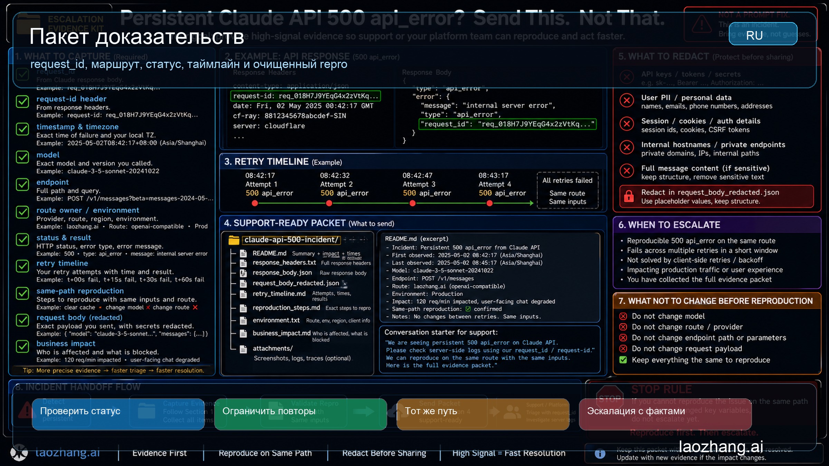The image size is (829, 466).
Task: Click the retry_timeline.md file icon
Action: (244, 294)
